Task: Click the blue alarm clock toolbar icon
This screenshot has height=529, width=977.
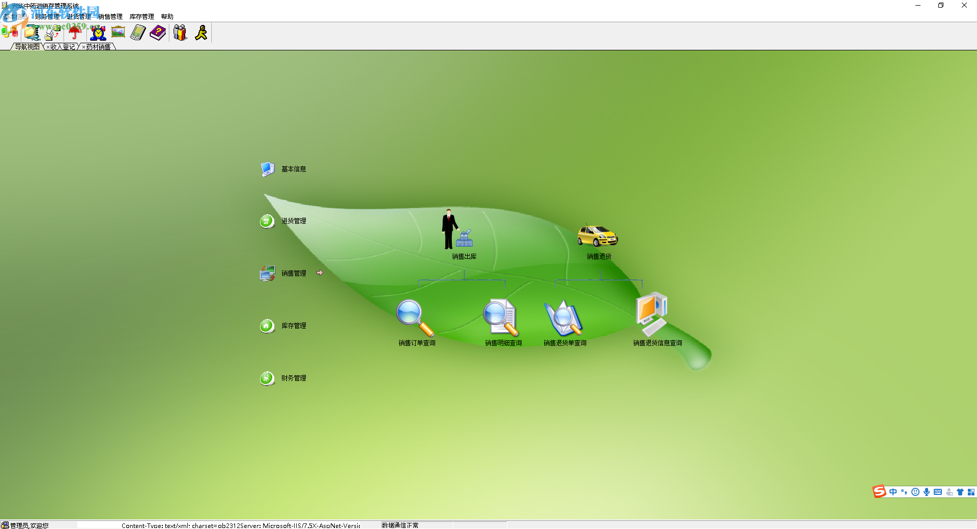Action: tap(98, 33)
